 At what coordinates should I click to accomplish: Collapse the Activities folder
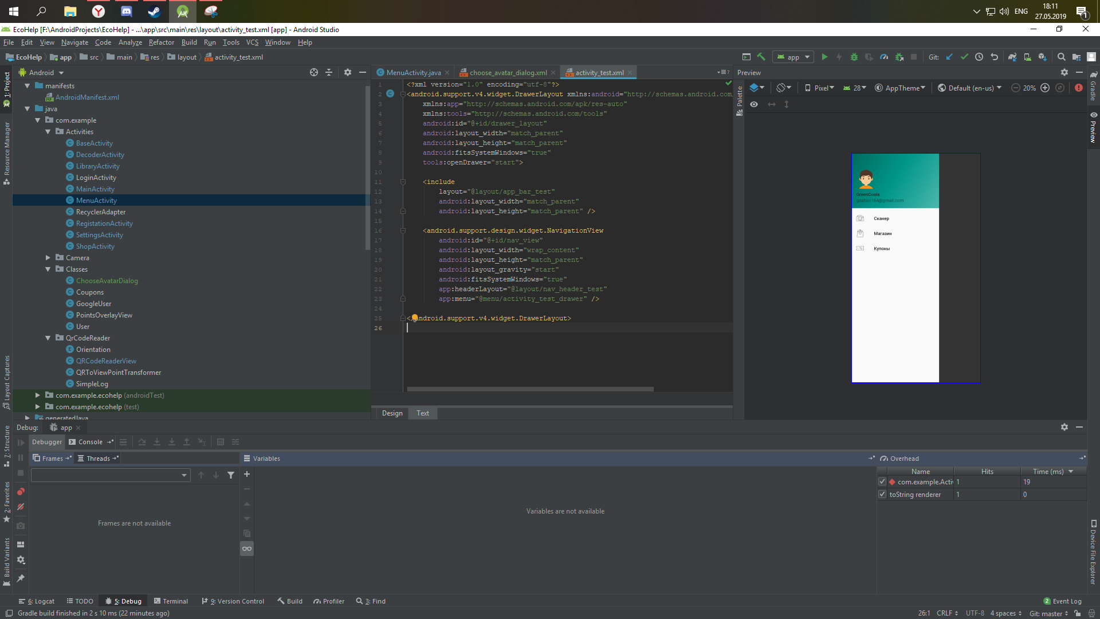click(x=48, y=132)
